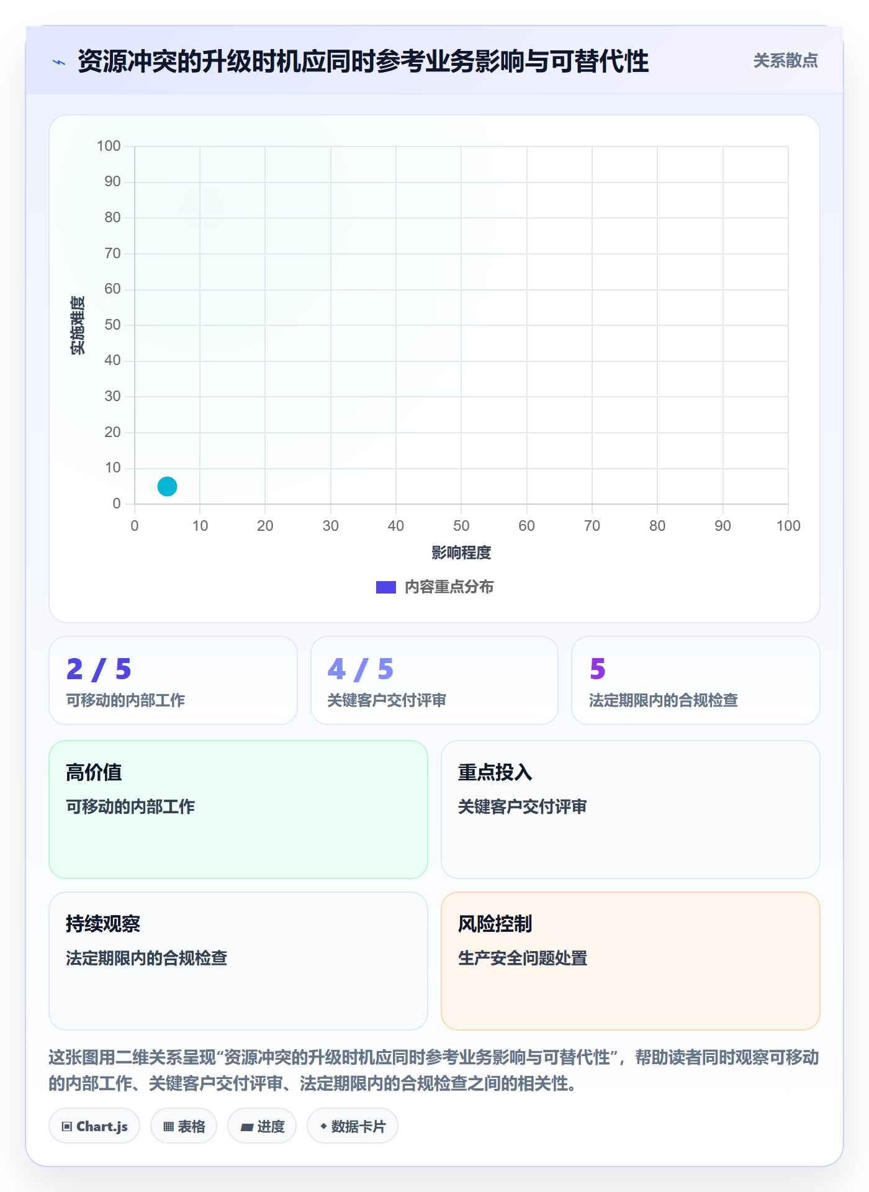Click the description paragraph starting with 这张图用二维关系呈现
The image size is (869, 1192).
(x=434, y=1070)
